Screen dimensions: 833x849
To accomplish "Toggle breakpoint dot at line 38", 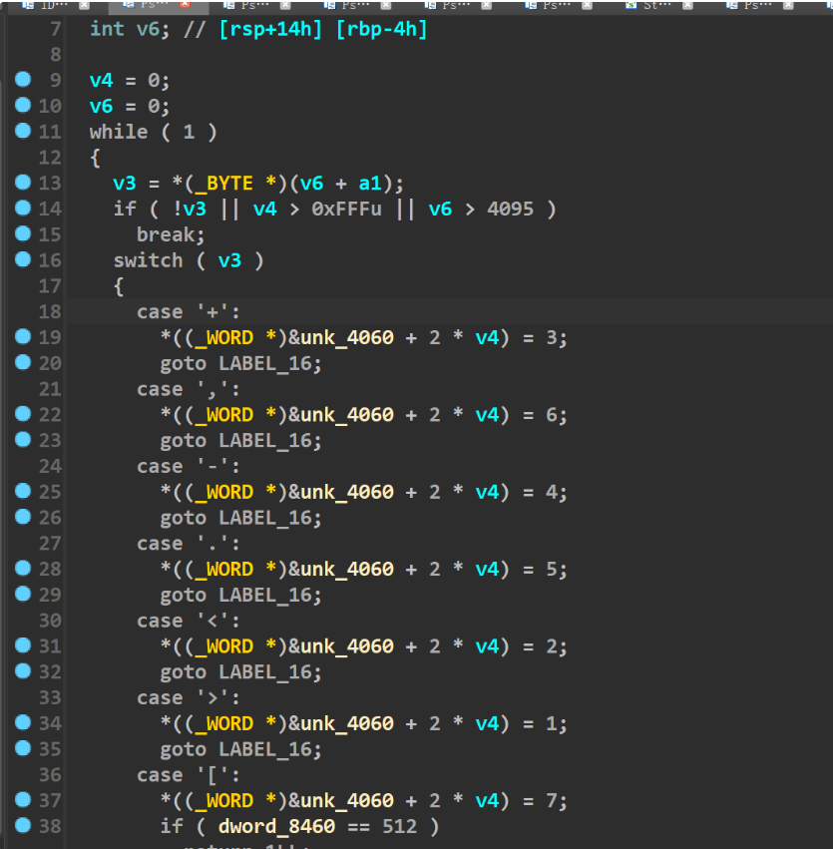I will (24, 825).
